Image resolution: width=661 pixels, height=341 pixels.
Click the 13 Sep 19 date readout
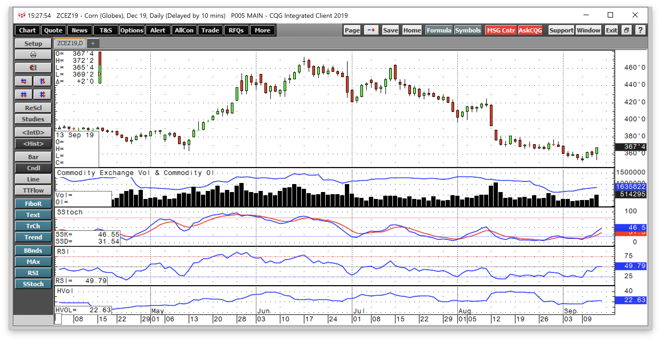pyautogui.click(x=75, y=135)
